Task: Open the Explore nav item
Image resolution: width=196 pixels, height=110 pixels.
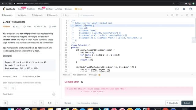Action: point(21,9)
